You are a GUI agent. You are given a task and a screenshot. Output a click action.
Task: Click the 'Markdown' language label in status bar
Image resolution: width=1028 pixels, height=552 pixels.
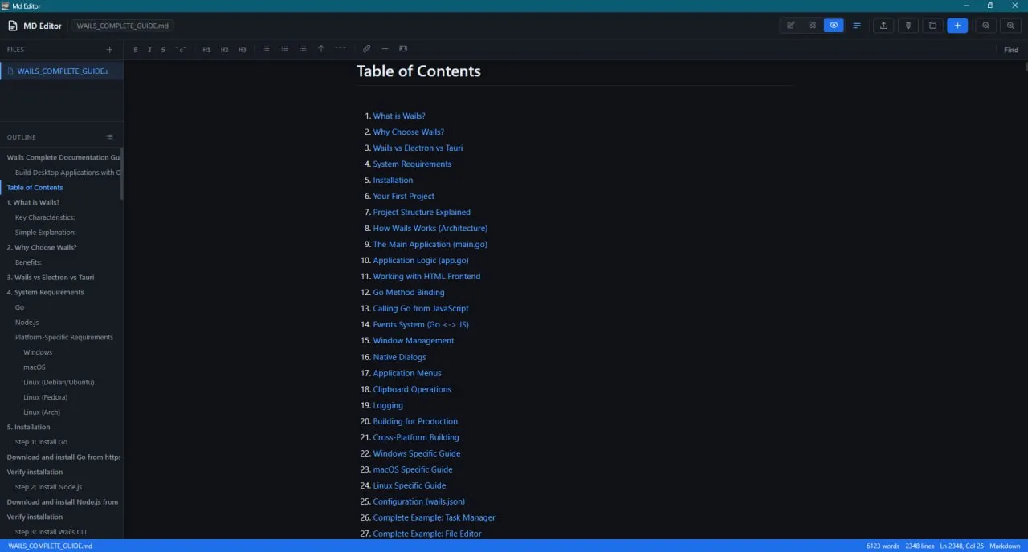(x=1005, y=546)
